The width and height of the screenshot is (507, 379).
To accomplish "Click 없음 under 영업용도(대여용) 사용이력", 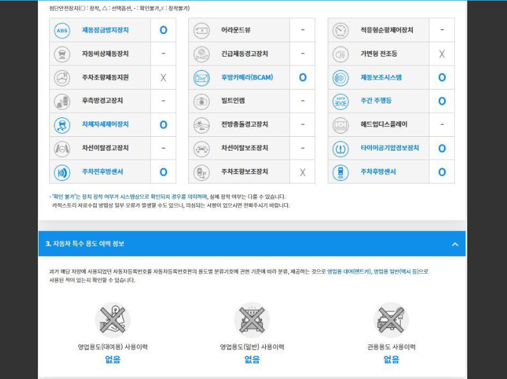I will pyautogui.click(x=112, y=359).
